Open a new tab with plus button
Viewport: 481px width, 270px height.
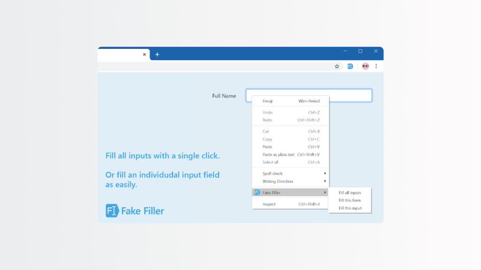[x=157, y=54]
